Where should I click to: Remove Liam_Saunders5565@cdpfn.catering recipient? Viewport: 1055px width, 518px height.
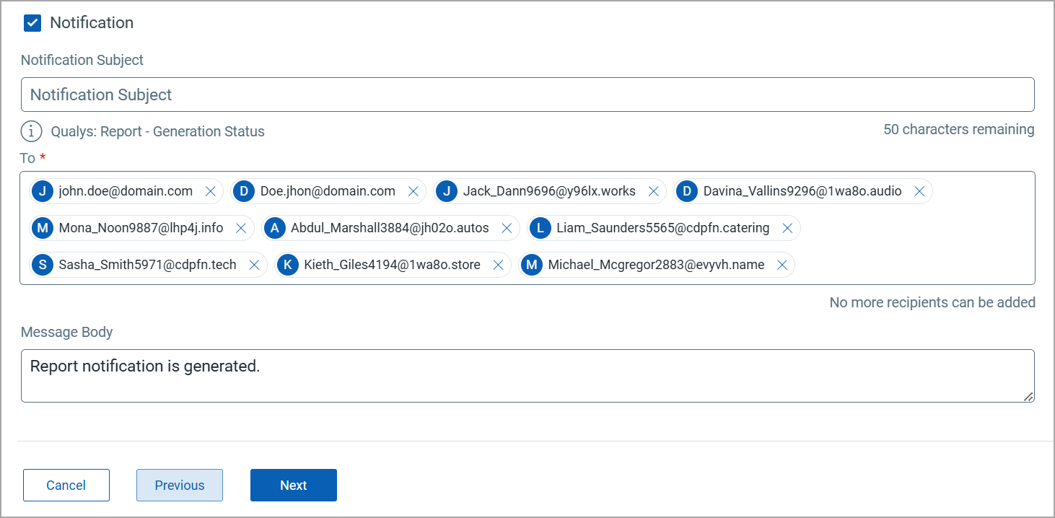(x=787, y=228)
